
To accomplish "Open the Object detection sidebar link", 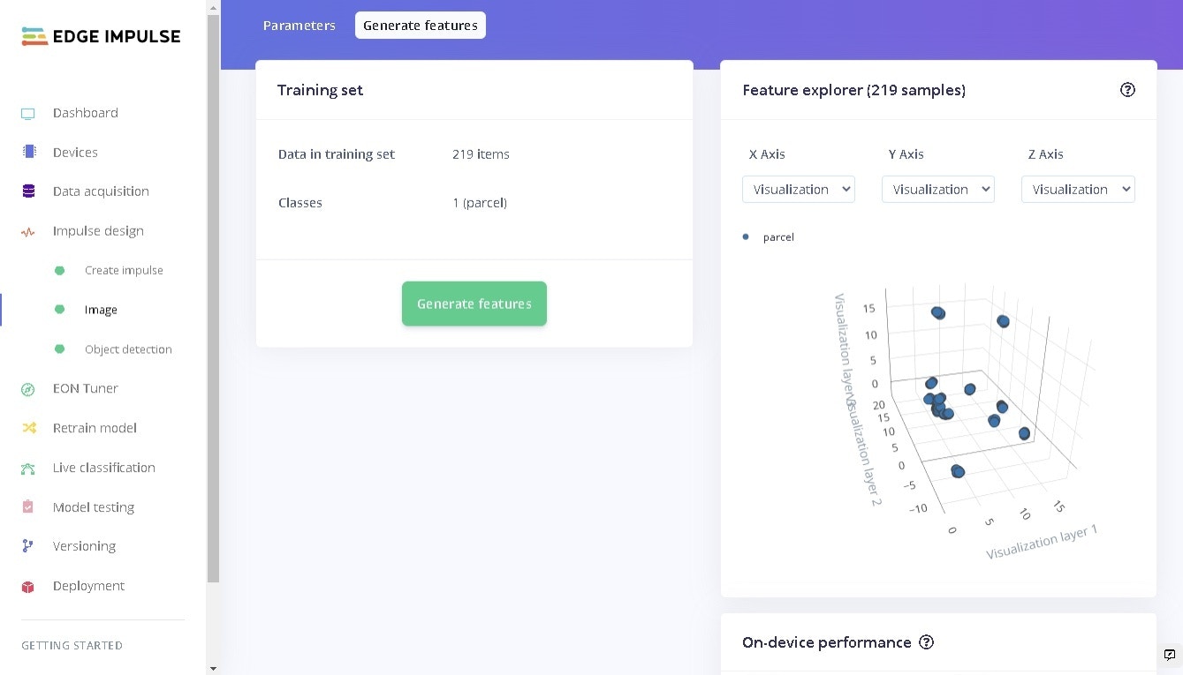I will pyautogui.click(x=128, y=349).
